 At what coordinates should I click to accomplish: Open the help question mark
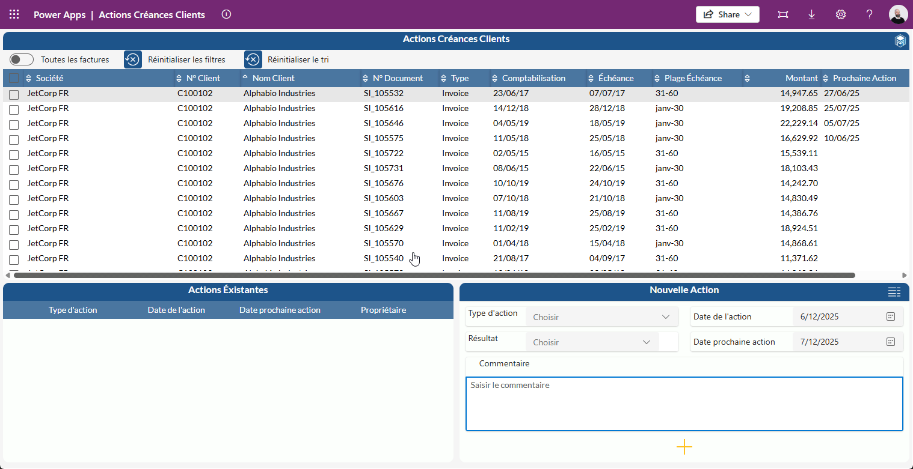pyautogui.click(x=870, y=14)
